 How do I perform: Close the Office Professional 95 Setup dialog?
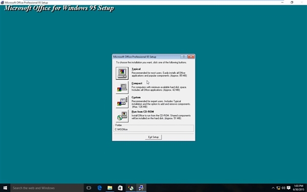(191, 57)
